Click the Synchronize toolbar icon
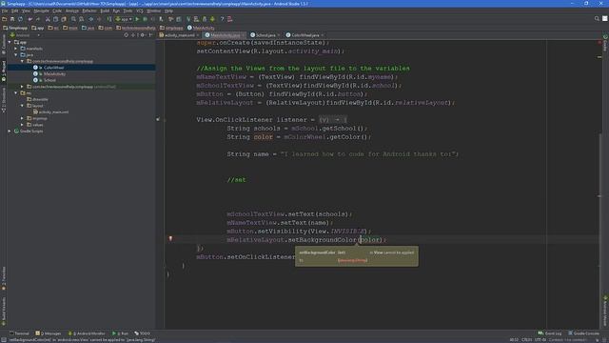The image size is (609, 343). coord(21,19)
